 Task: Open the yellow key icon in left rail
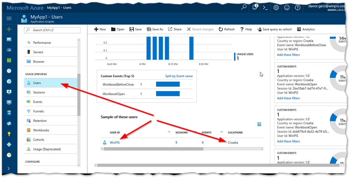coord(9,134)
